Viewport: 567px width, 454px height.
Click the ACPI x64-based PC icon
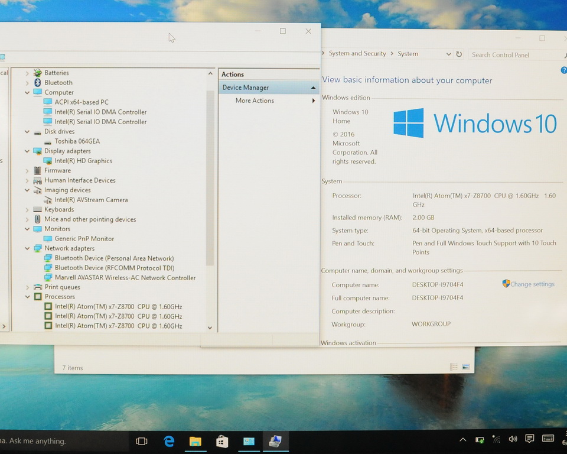[x=47, y=102]
